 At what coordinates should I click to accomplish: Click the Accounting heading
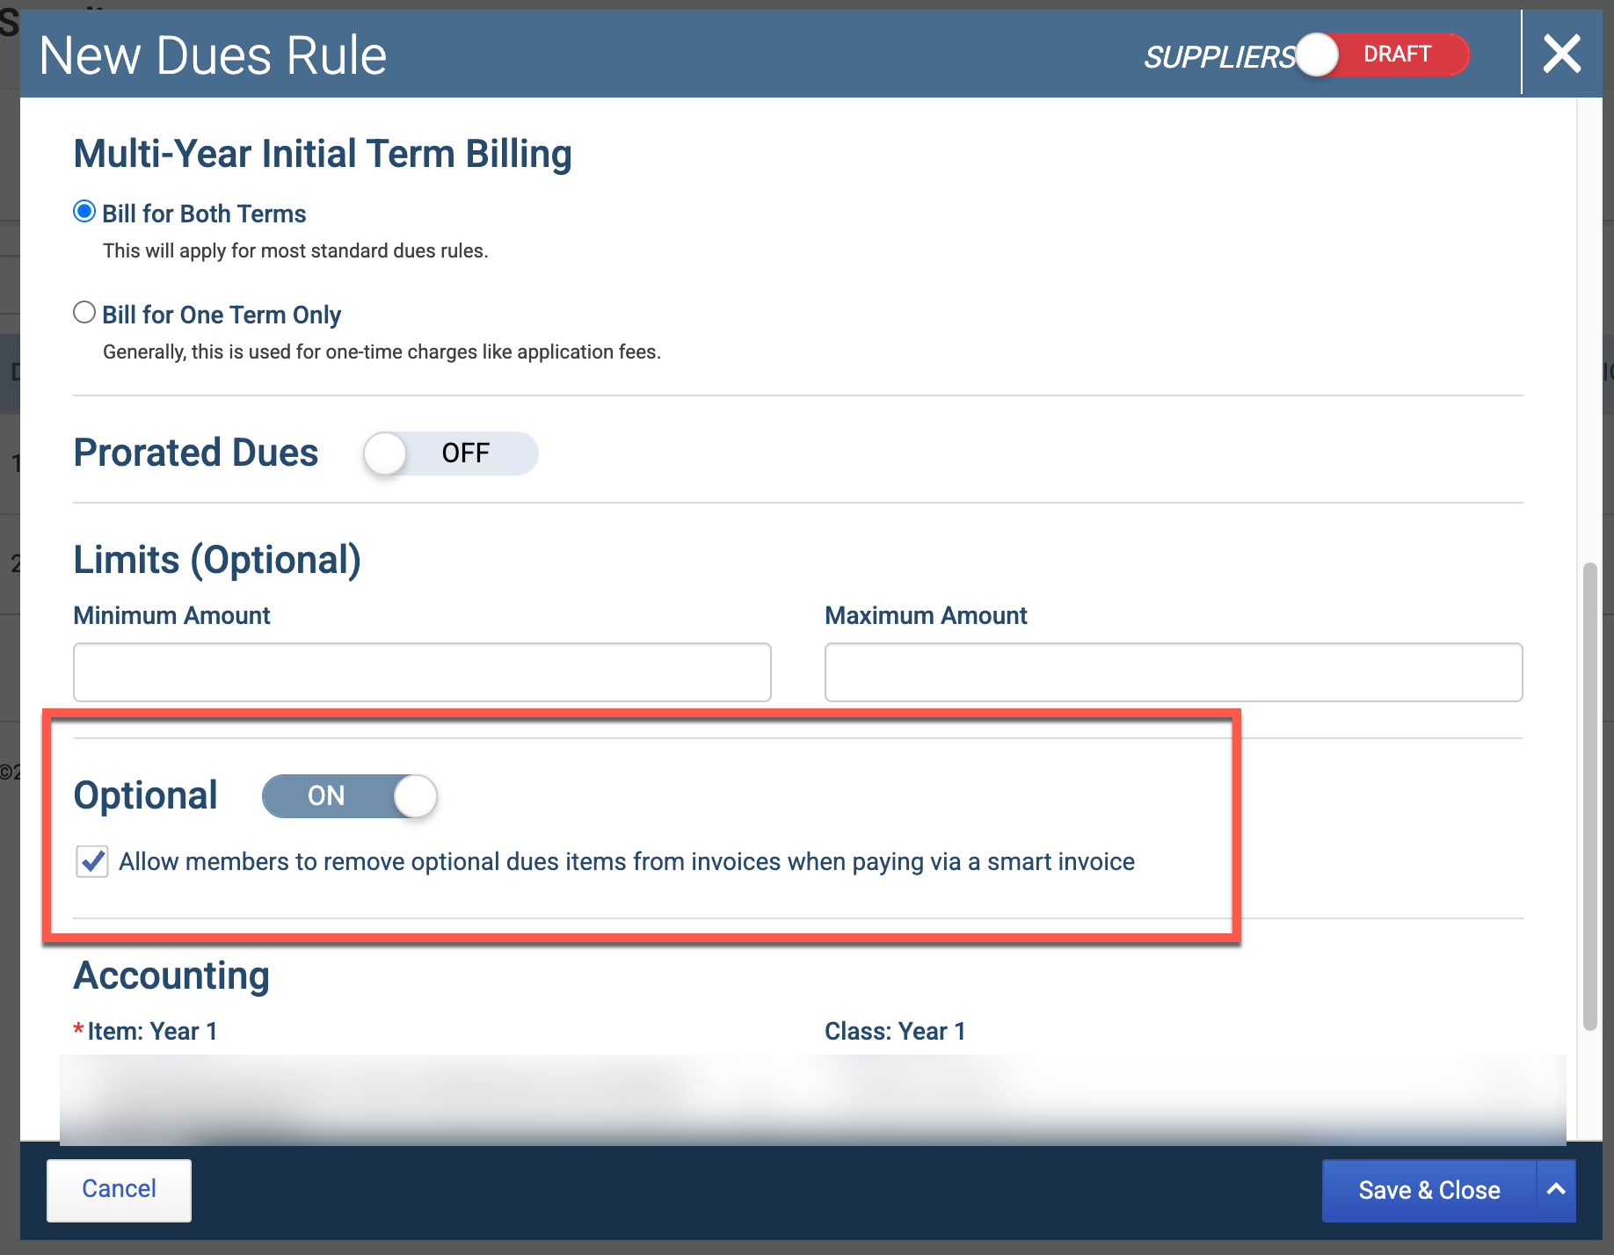[x=171, y=976]
